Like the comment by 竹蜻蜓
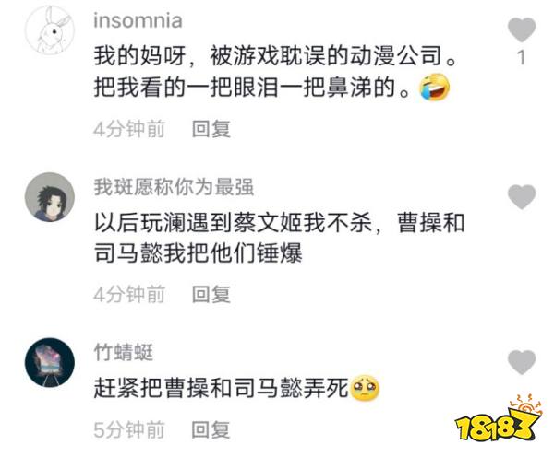The image size is (554, 457). click(x=522, y=362)
